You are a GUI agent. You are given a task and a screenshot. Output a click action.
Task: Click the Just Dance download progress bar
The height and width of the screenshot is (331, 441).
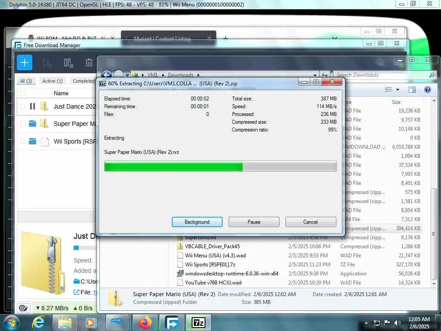[x=85, y=248]
